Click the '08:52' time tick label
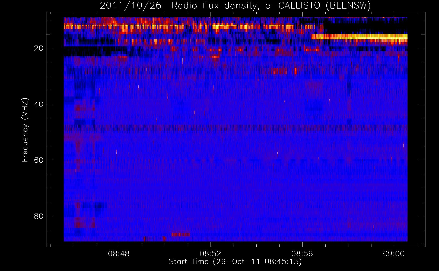The image size is (439, 271). 210,254
